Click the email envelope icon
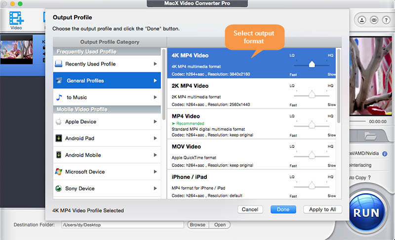Screen dimensions: 395x240 [x=374, y=20]
